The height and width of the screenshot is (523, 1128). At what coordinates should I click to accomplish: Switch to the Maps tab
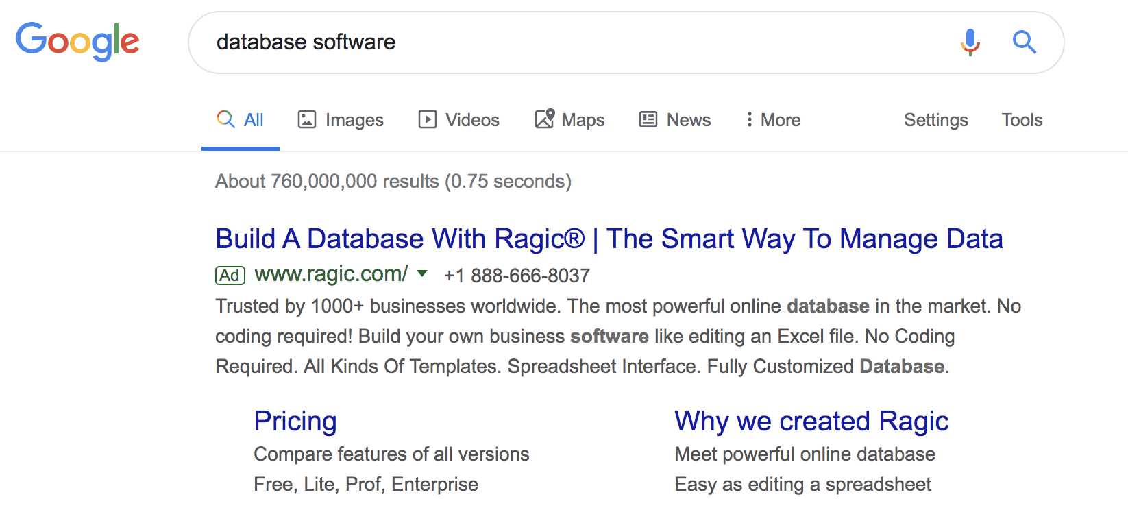[x=569, y=120]
